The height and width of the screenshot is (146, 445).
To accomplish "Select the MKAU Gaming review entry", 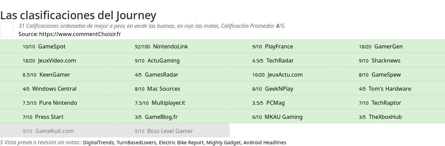I will pos(277,117).
